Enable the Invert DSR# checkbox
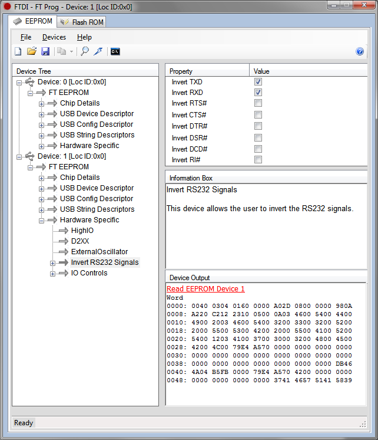 [x=258, y=138]
